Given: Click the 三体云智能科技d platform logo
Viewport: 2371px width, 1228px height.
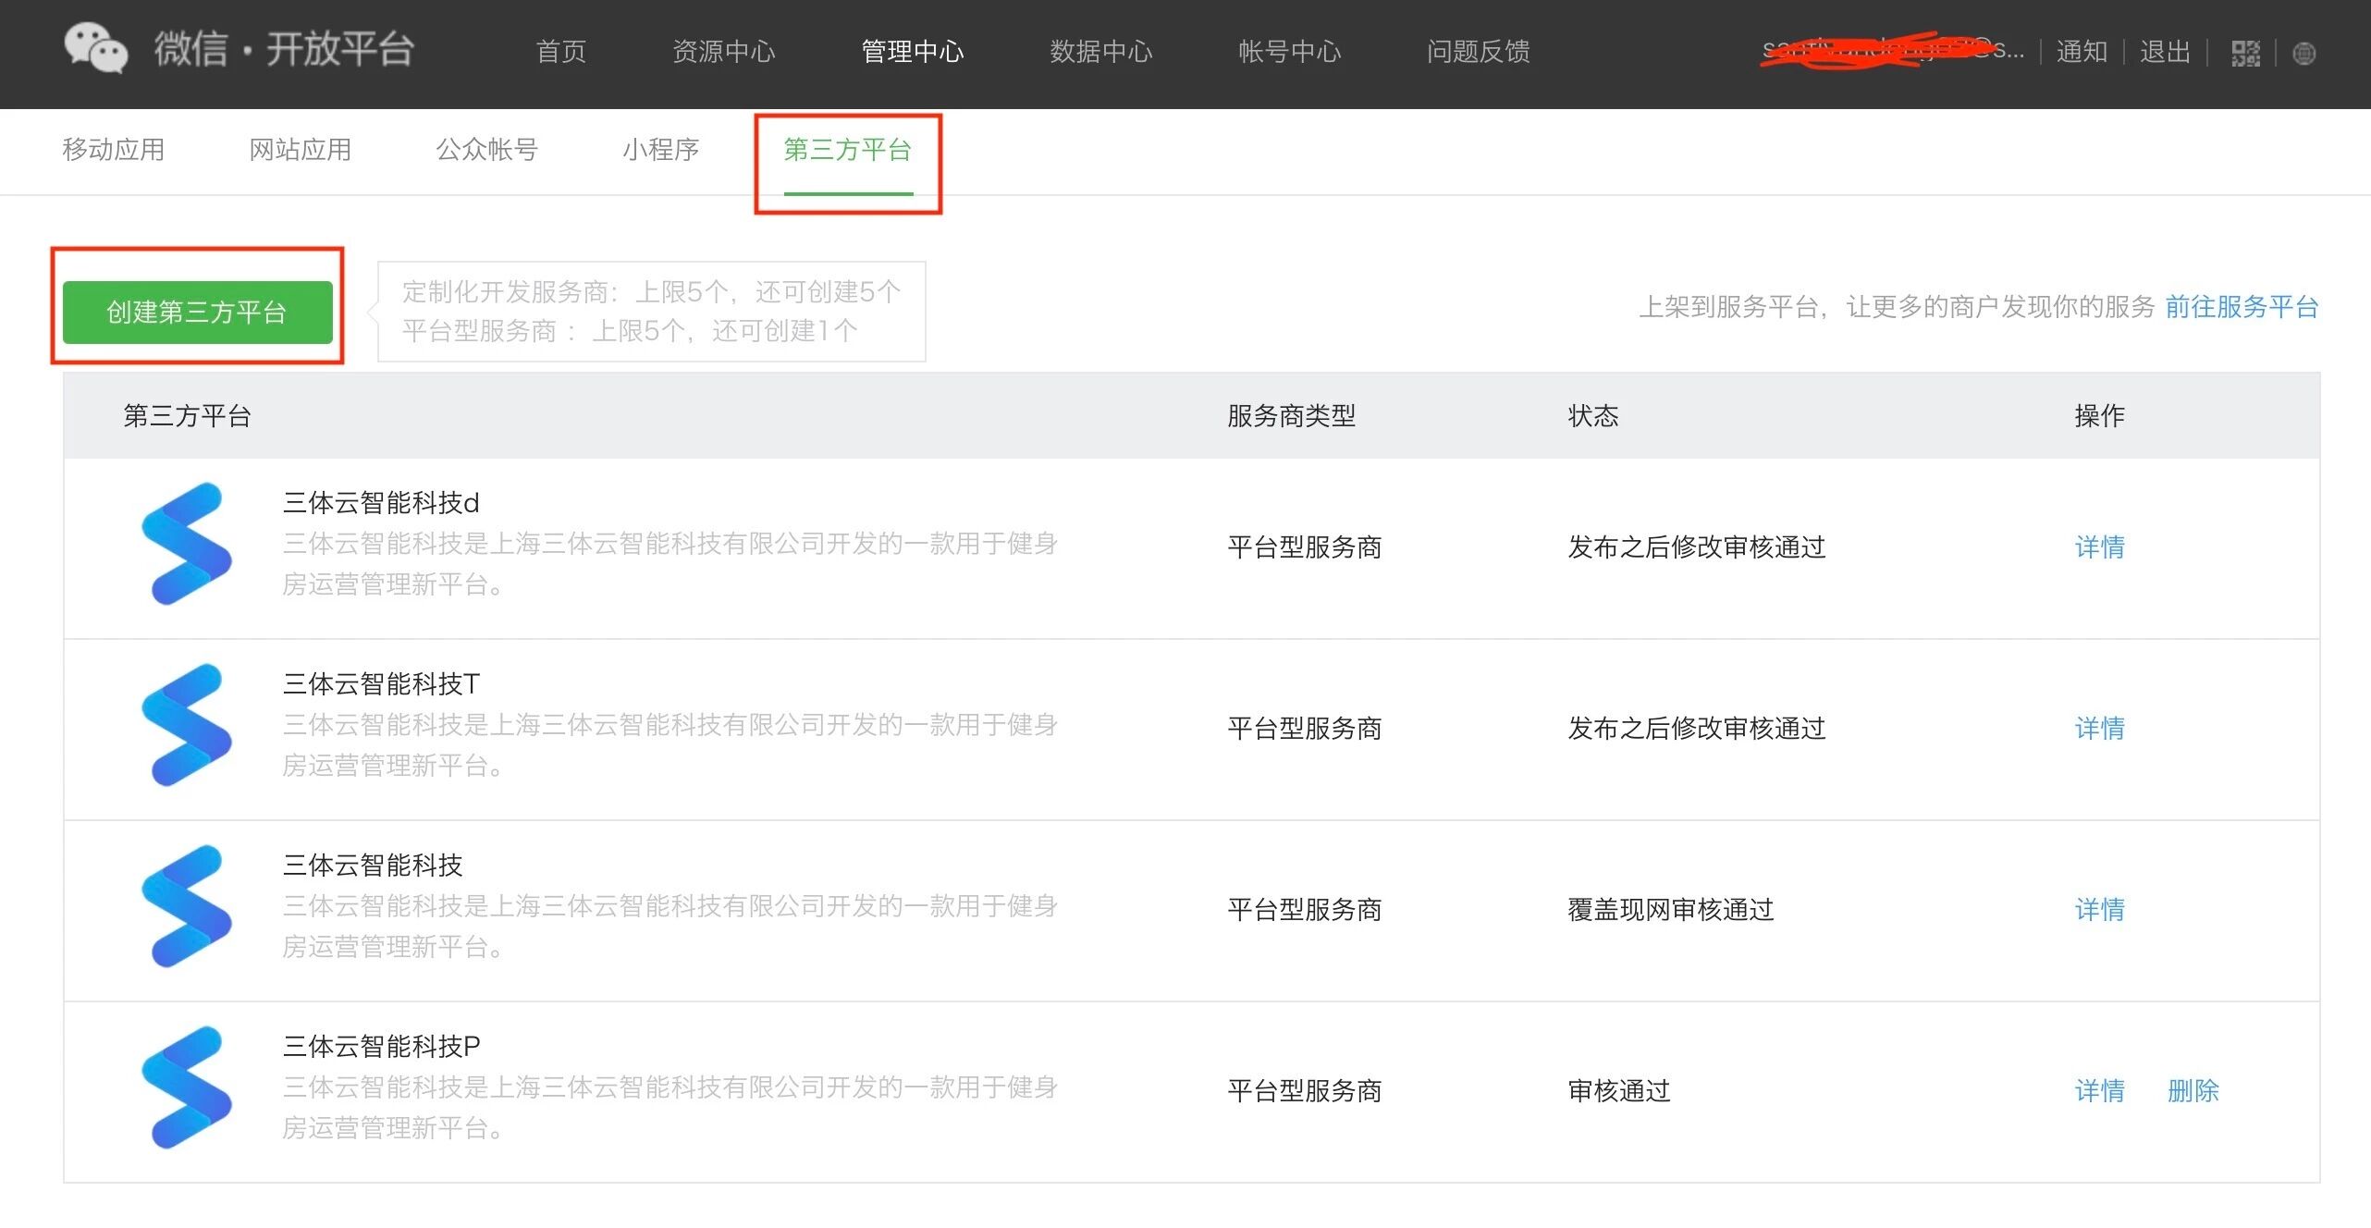Looking at the screenshot, I should point(187,544).
